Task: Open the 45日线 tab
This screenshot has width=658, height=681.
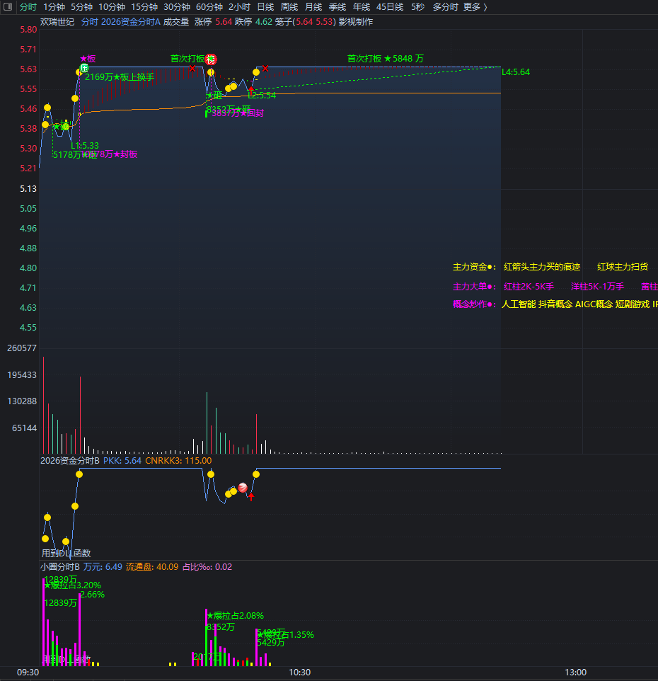Action: pos(390,7)
